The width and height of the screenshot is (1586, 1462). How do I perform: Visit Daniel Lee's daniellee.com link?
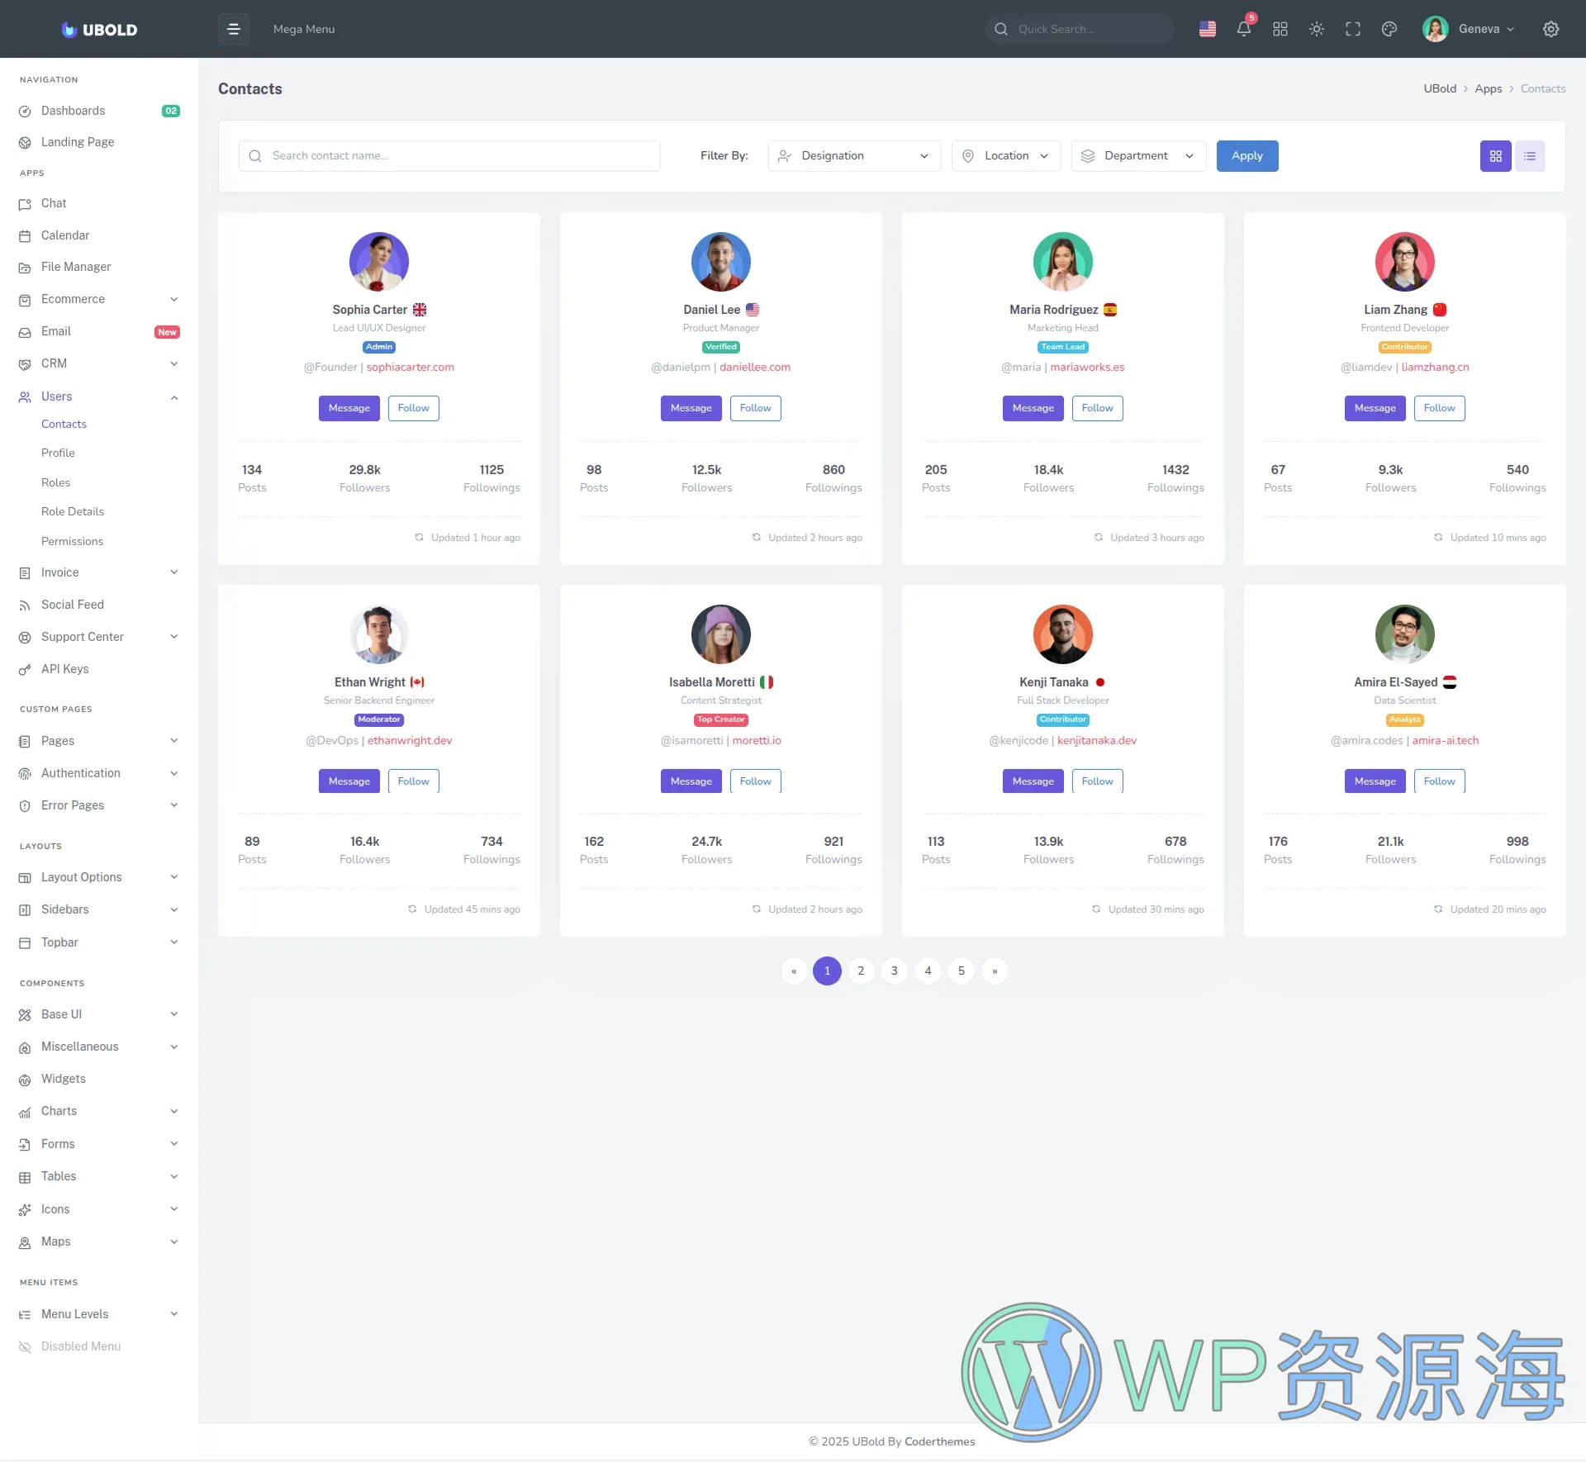point(755,368)
